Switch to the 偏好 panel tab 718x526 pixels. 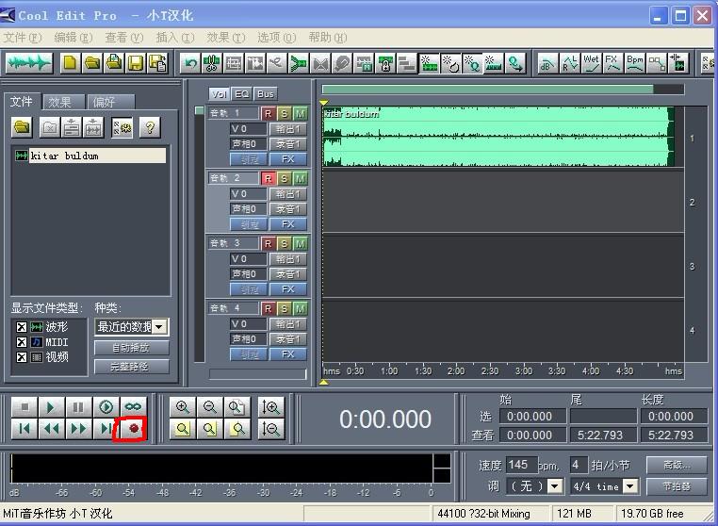pyautogui.click(x=109, y=102)
